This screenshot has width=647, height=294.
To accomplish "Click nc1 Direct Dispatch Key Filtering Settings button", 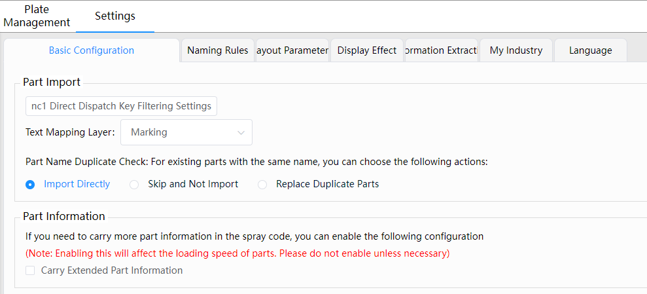I will point(121,106).
